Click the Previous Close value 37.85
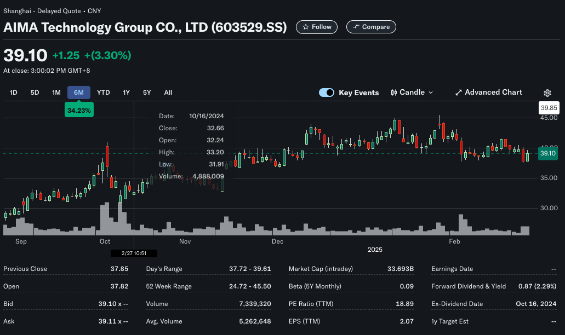 click(119, 269)
